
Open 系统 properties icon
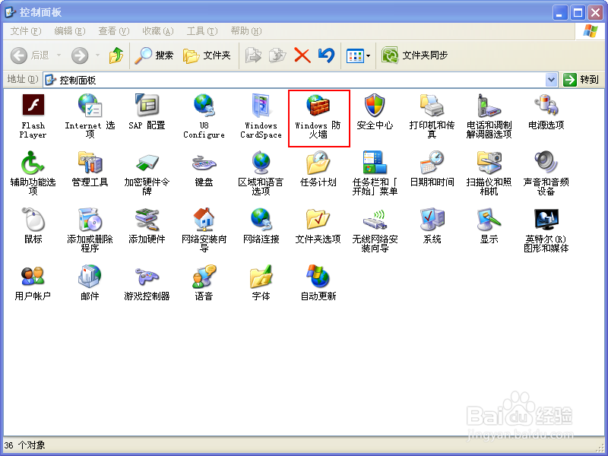coord(432,226)
